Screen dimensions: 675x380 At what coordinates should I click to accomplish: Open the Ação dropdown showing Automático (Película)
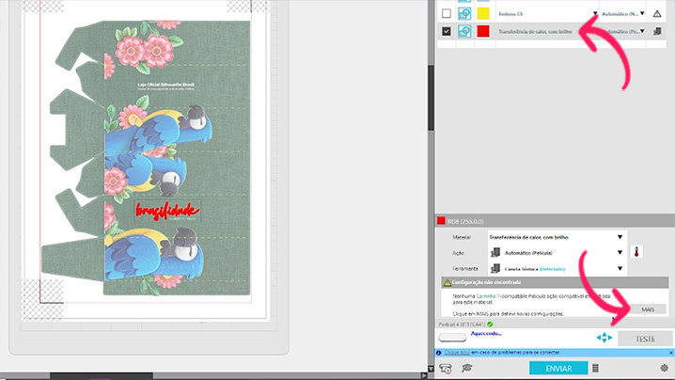(557, 252)
